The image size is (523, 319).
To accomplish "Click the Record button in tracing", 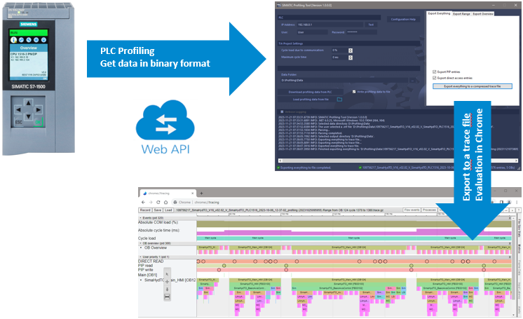I will tap(145, 210).
